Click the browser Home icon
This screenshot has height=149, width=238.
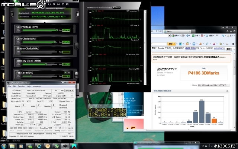click(227, 31)
